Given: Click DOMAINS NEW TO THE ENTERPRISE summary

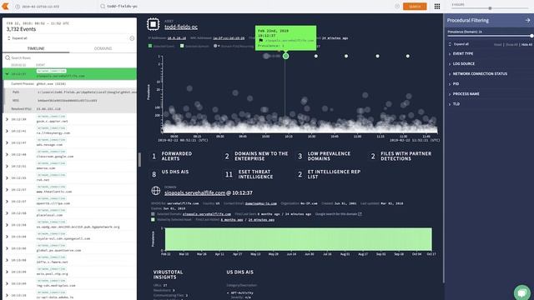Looking at the screenshot, I should coord(256,156).
